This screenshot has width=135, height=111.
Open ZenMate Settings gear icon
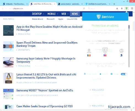[x=112, y=74]
